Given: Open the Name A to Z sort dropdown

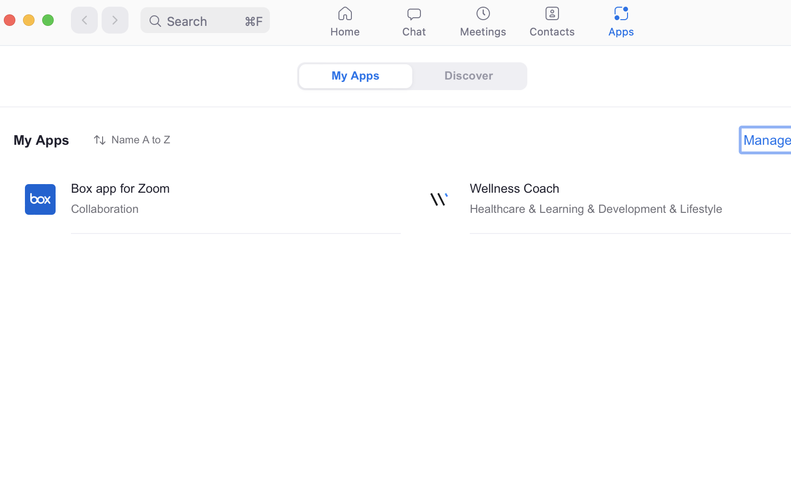Looking at the screenshot, I should (132, 140).
